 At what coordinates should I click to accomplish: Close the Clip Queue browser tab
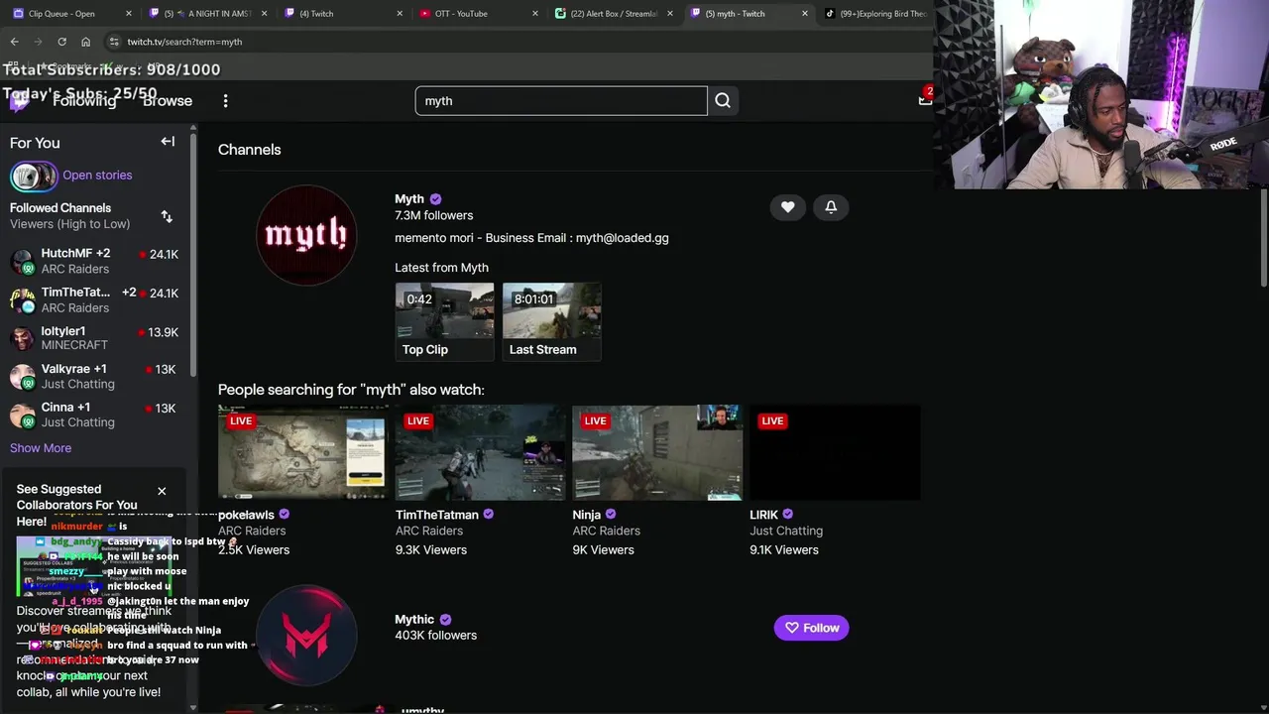click(129, 14)
